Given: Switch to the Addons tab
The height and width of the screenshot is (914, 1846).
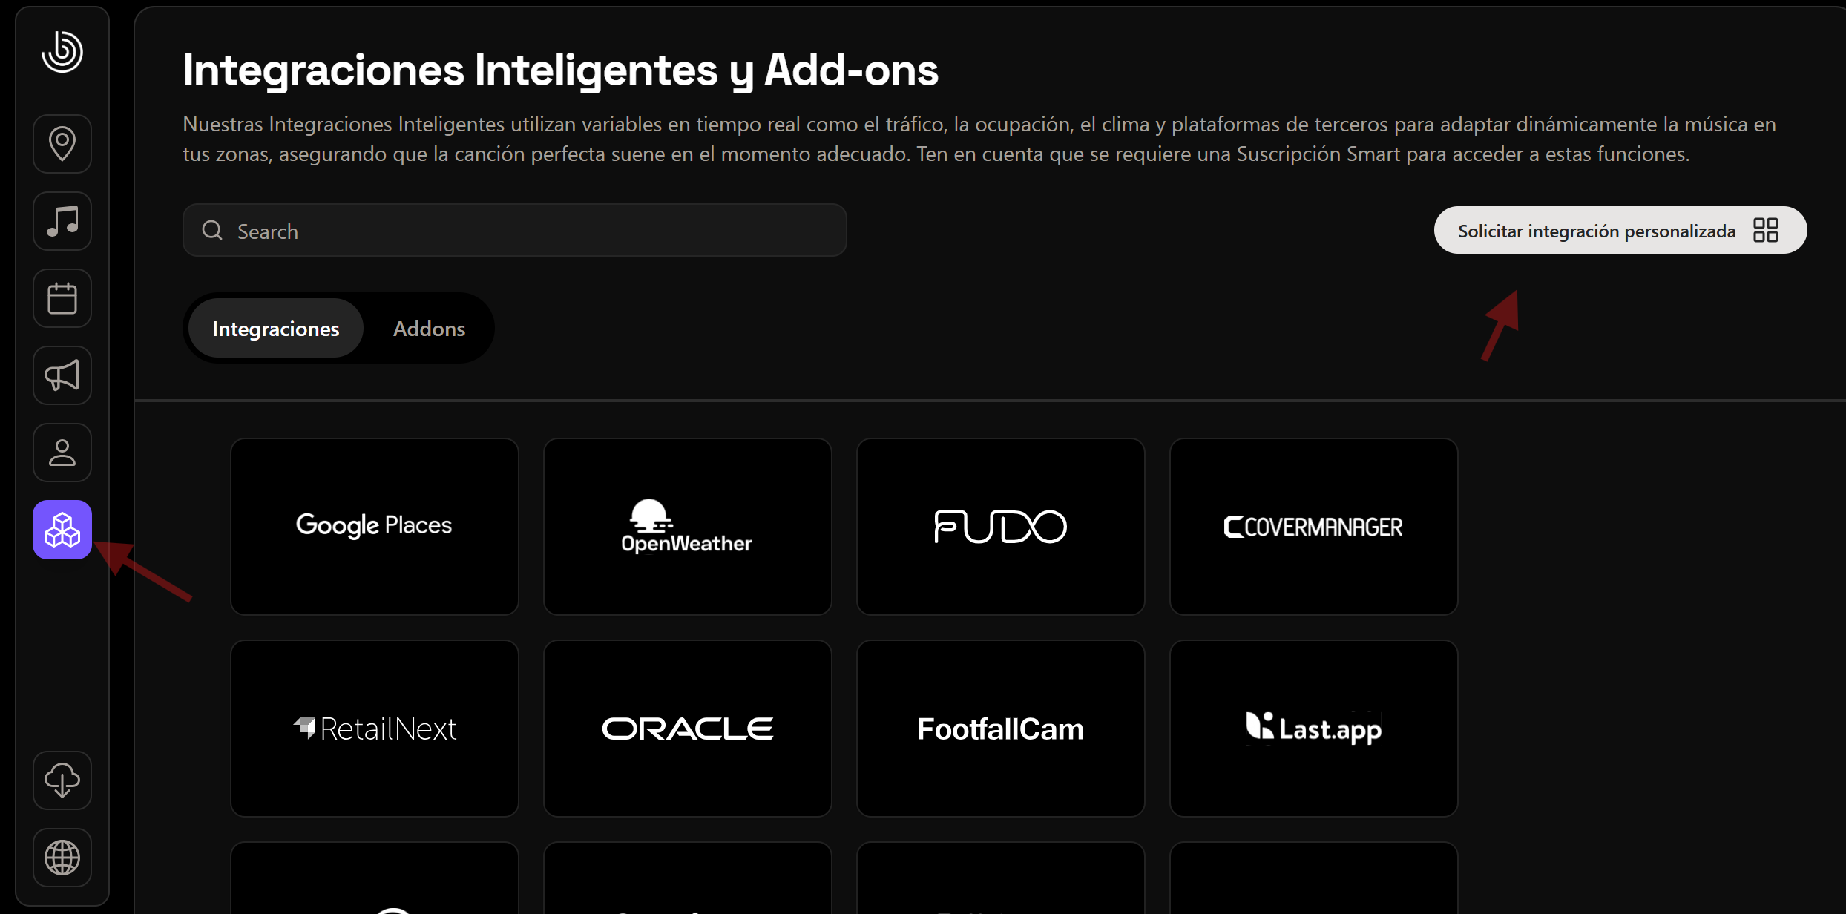Looking at the screenshot, I should pyautogui.click(x=429, y=329).
